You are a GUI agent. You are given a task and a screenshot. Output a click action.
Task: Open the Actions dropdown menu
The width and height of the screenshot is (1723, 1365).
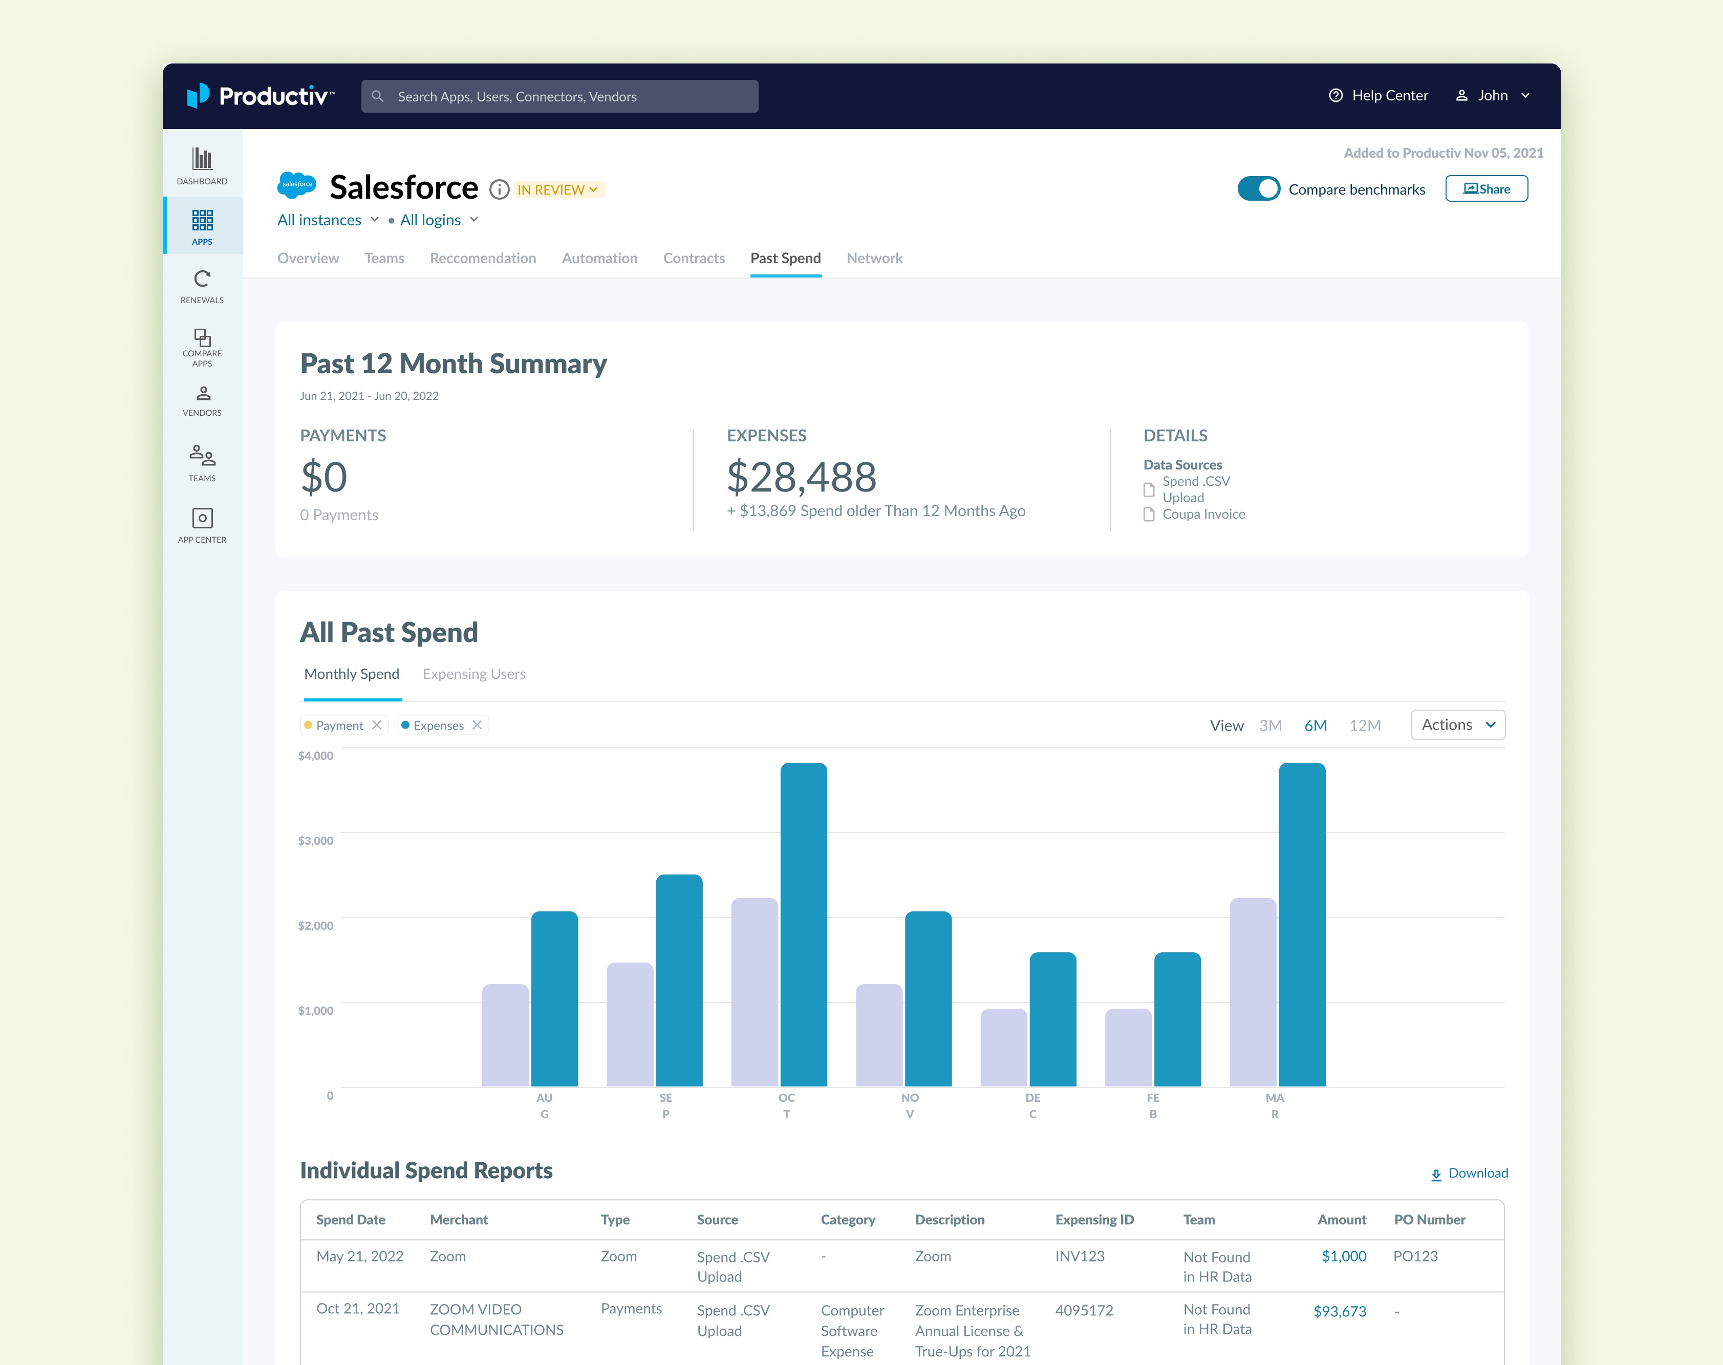pos(1458,725)
